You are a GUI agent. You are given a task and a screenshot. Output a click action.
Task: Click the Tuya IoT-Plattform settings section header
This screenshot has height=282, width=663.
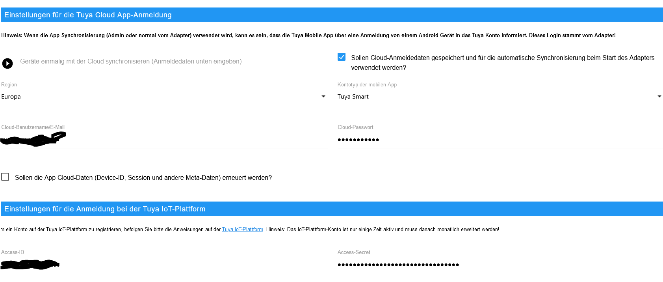point(105,209)
